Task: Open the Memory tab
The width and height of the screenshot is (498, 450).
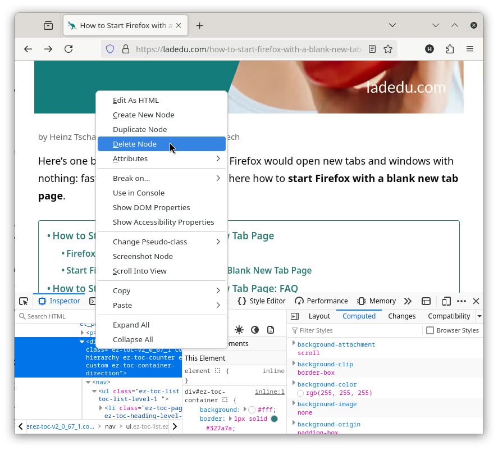Action: (x=377, y=301)
